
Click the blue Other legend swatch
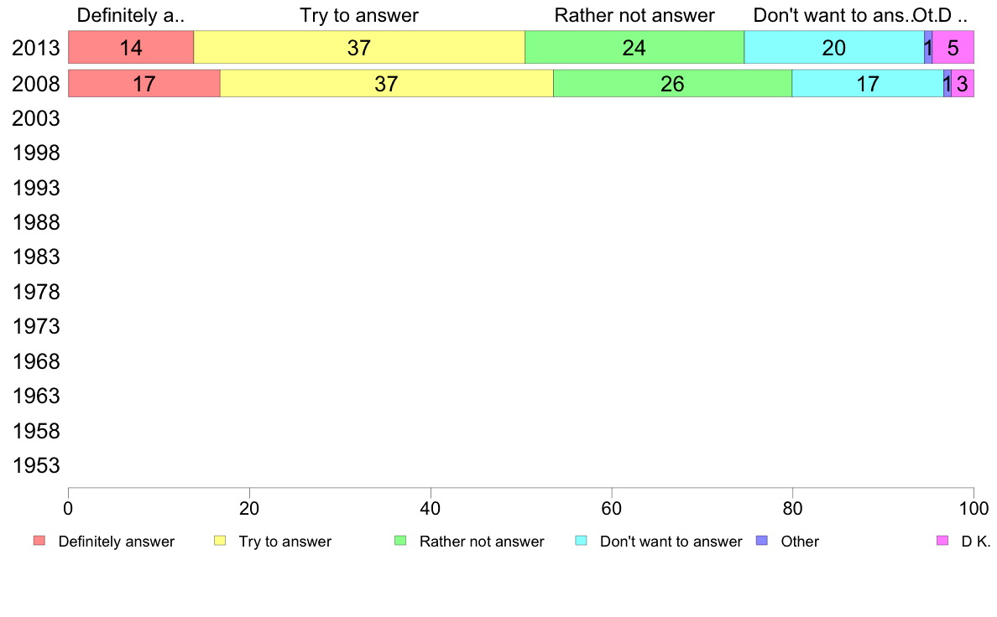762,541
